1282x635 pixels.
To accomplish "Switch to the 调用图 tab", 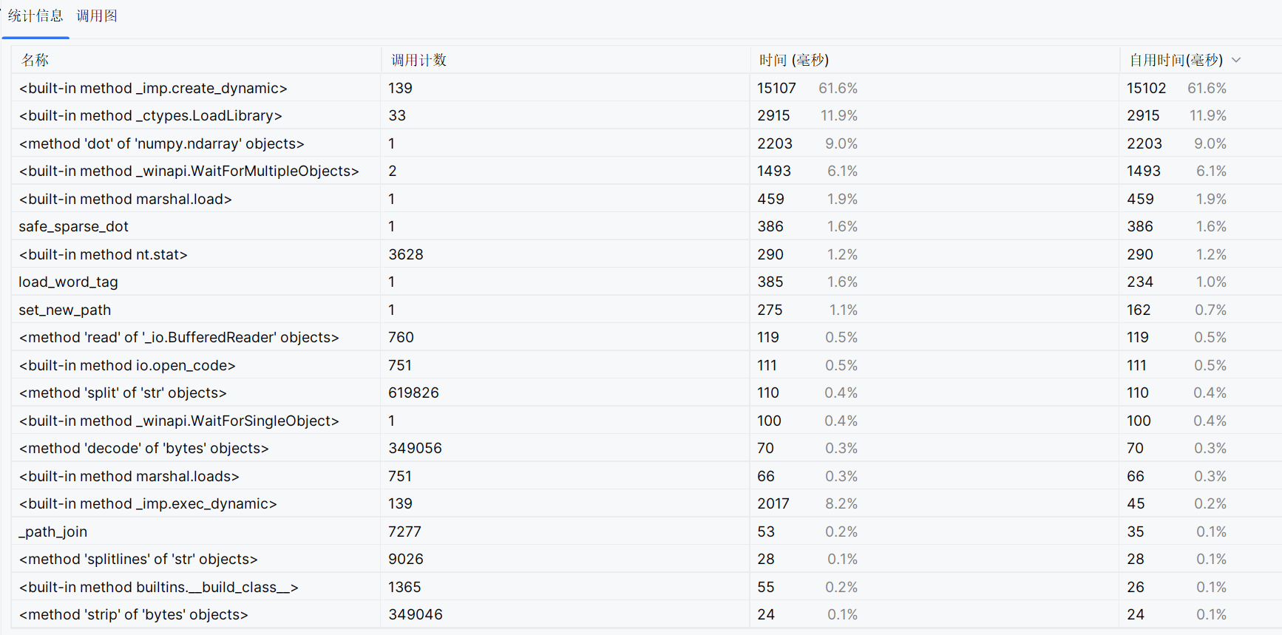I will click(97, 16).
